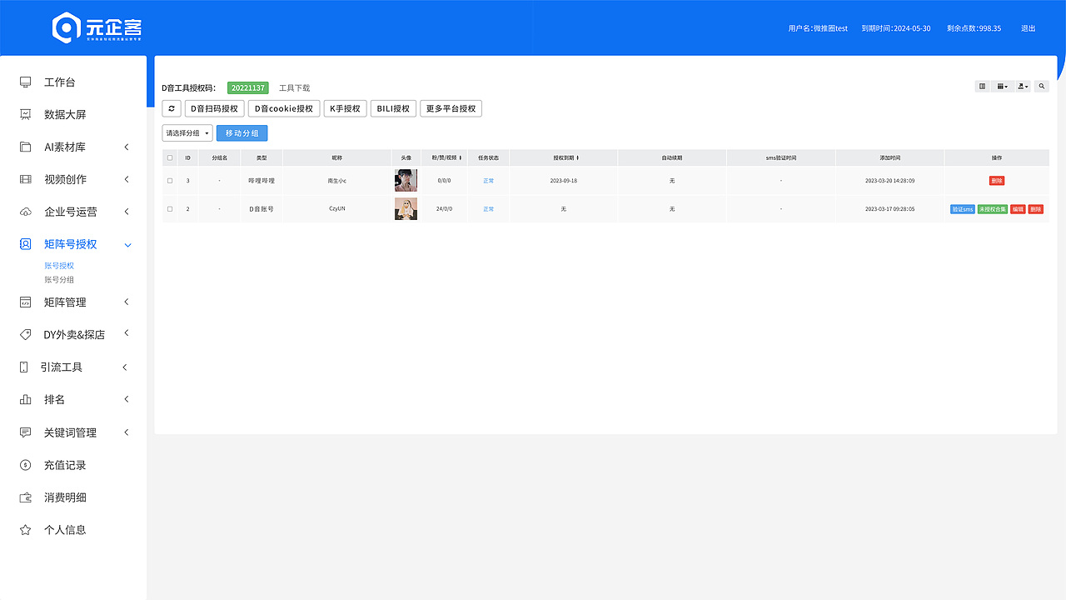Click the 元企客 logo
1066x600 pixels.
tap(97, 27)
